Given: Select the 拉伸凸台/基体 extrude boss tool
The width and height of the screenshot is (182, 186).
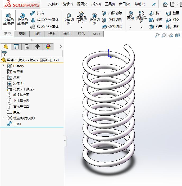Looking at the screenshot, I should (x=8, y=20).
